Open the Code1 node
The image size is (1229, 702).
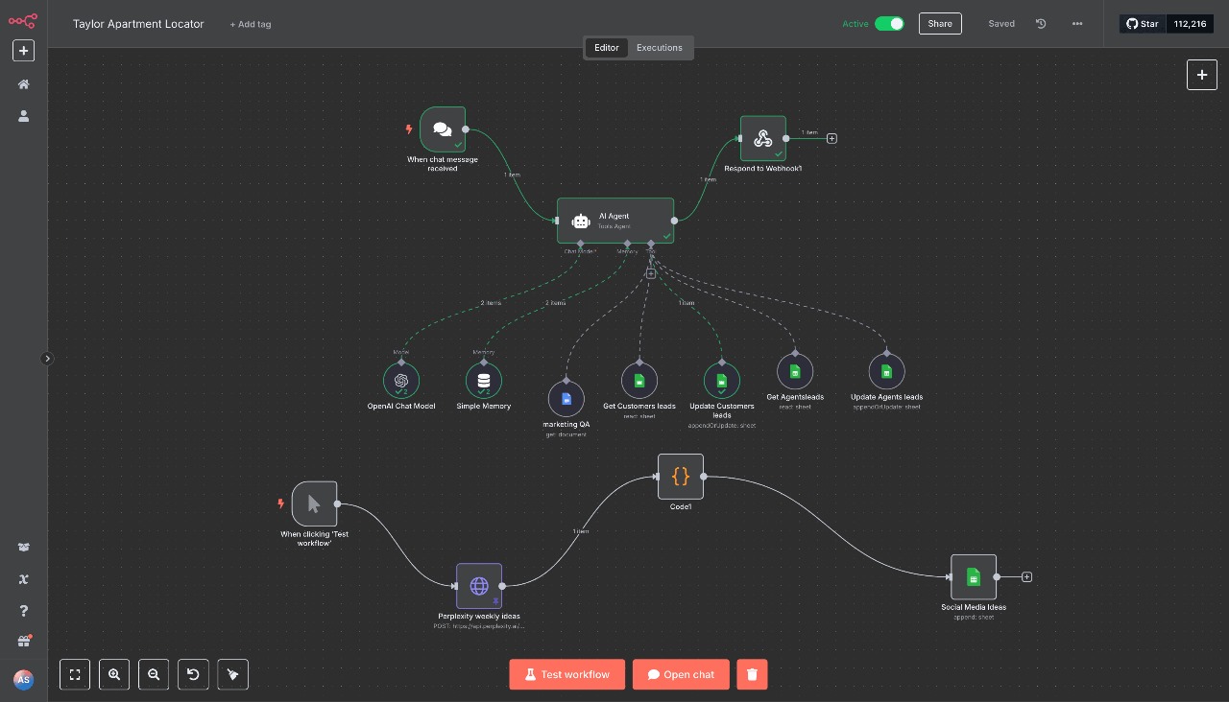[680, 476]
